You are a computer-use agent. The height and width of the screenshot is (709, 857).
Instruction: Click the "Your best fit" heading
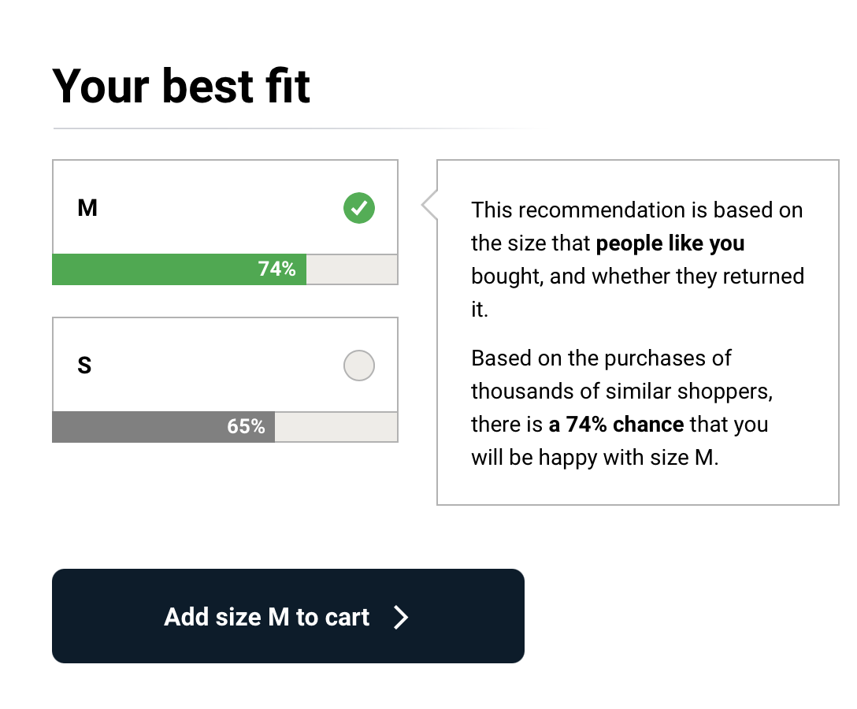[181, 86]
